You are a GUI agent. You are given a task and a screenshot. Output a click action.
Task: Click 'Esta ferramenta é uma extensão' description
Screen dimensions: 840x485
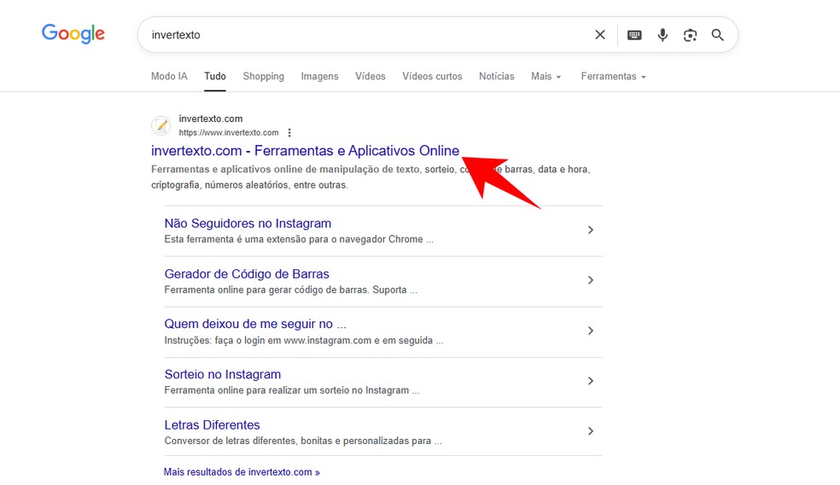299,239
